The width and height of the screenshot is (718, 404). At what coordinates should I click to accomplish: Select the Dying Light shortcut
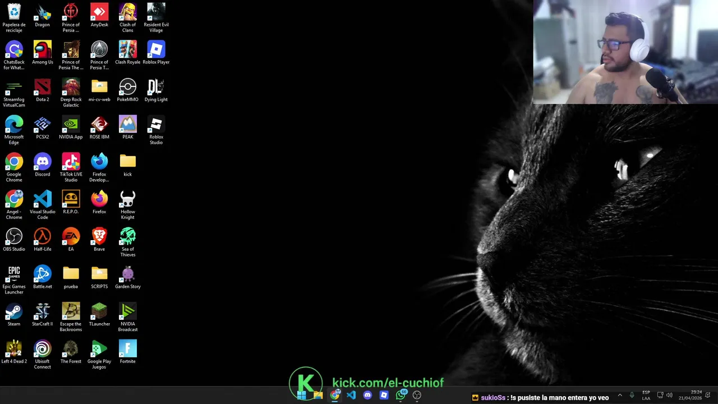(x=156, y=90)
